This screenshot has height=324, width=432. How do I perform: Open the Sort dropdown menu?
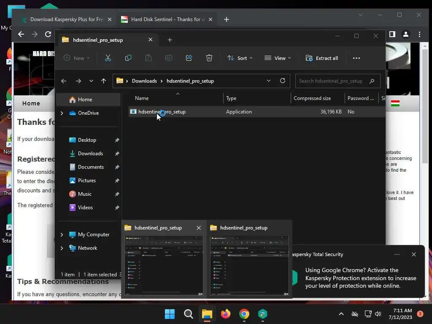pos(240,58)
